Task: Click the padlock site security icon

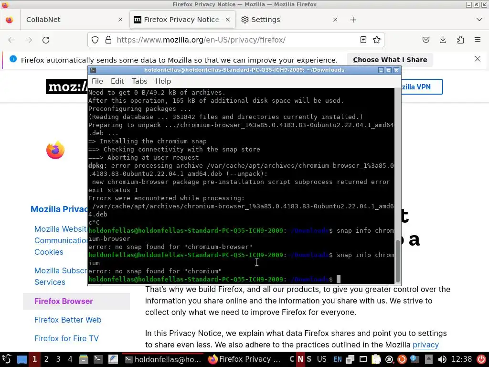Action: pos(108,40)
